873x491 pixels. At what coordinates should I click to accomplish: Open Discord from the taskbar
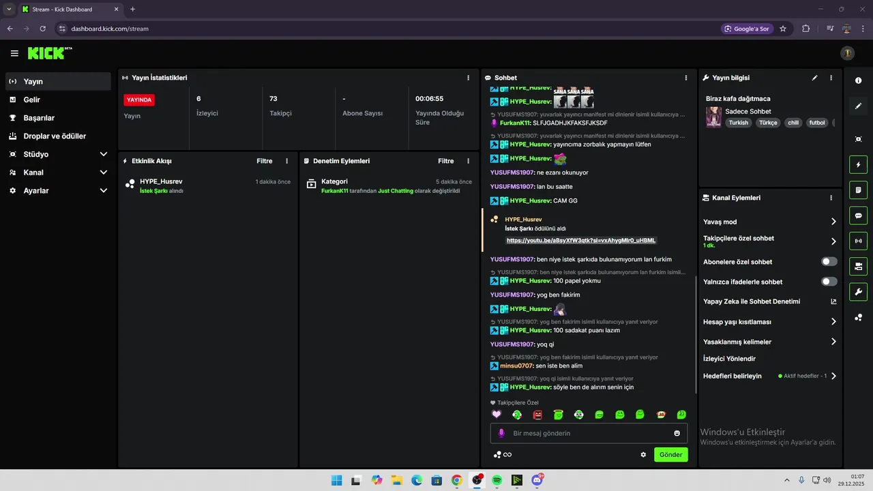pos(537,480)
